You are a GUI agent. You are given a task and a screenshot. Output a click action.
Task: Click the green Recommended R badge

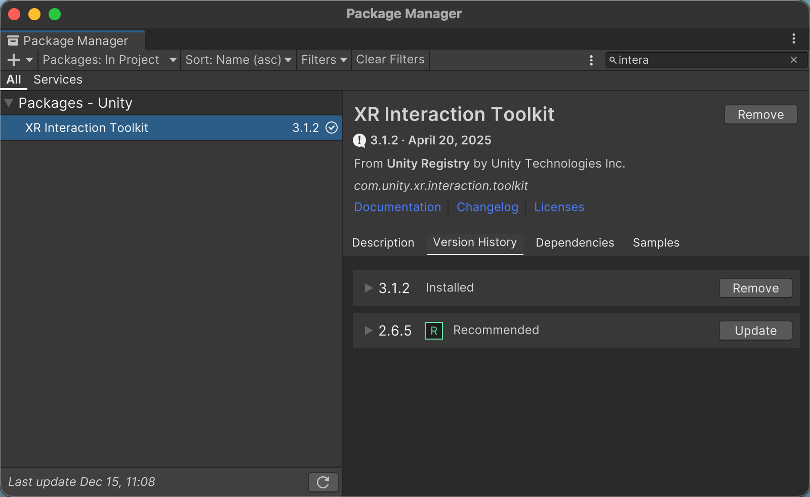(x=434, y=330)
